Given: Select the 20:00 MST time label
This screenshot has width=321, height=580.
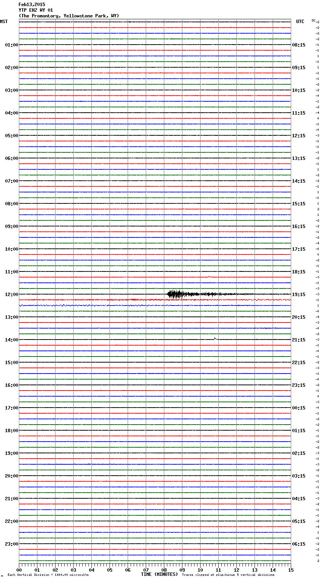Looking at the screenshot, I should [12, 476].
